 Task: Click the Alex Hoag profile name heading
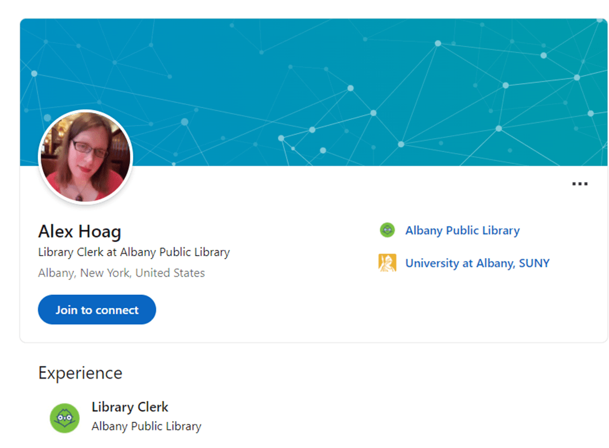click(79, 232)
